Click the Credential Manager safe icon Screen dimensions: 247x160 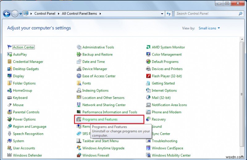[10, 62]
